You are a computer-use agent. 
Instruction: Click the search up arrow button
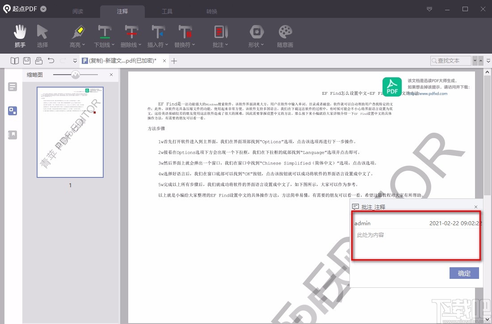tap(481, 61)
